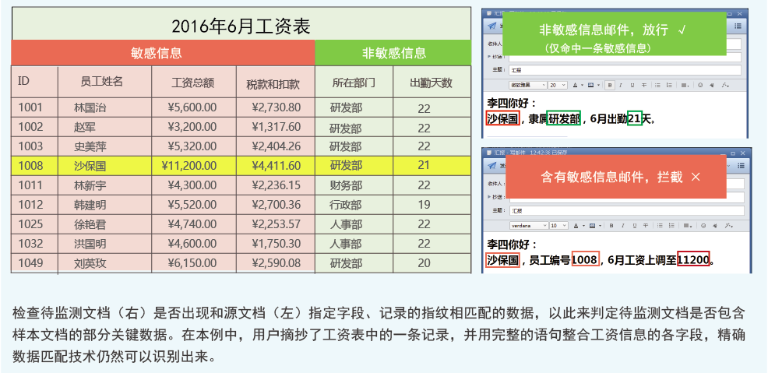Open the 微软雅黑 font family dropdown
The width and height of the screenshot is (768, 373).
[x=527, y=85]
